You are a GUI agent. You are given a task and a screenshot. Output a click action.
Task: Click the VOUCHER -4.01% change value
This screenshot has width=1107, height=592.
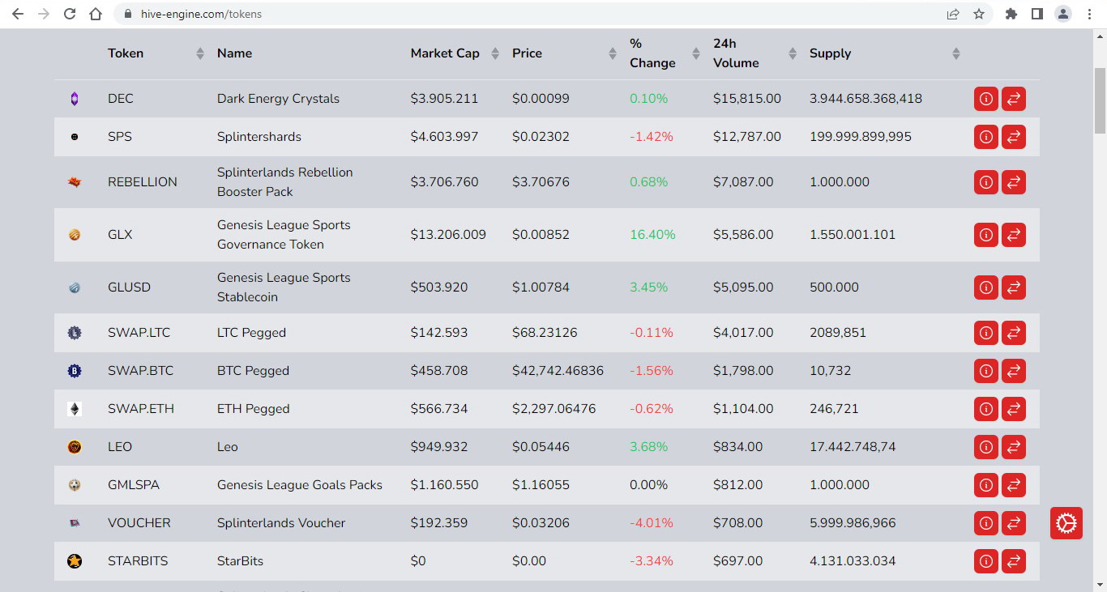pos(652,523)
